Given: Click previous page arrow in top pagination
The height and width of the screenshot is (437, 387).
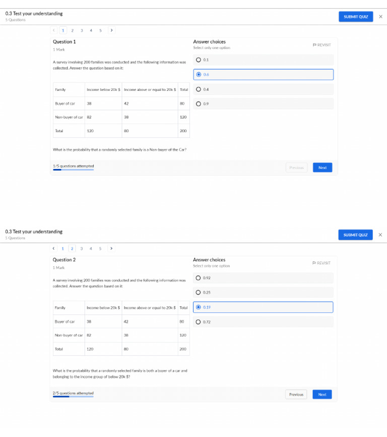Looking at the screenshot, I should tap(54, 30).
